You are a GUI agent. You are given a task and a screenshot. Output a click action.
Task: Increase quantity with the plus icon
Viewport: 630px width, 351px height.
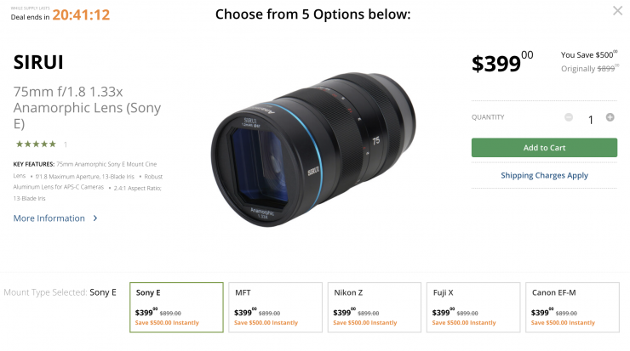tap(610, 117)
